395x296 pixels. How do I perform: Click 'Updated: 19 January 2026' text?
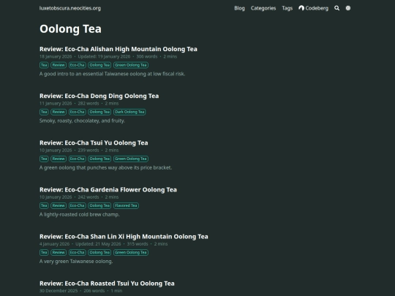click(104, 56)
